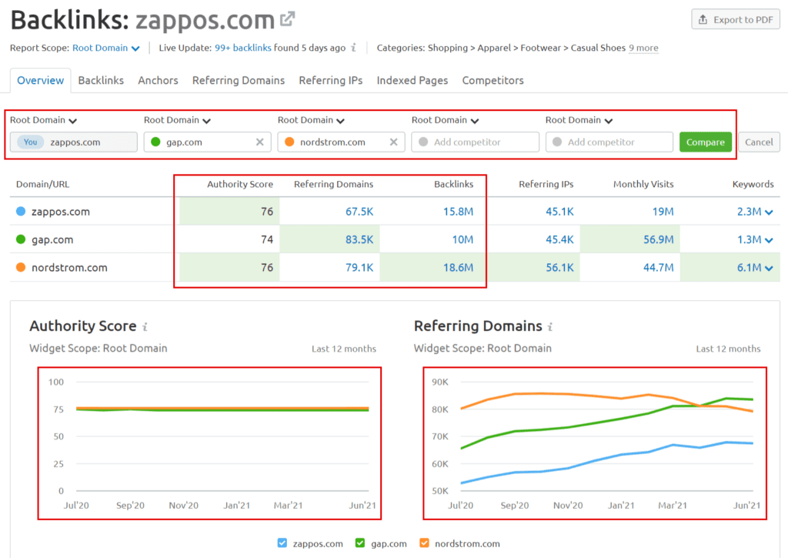
Task: Click zappos.com referring IPs 45.1K
Action: tap(559, 212)
